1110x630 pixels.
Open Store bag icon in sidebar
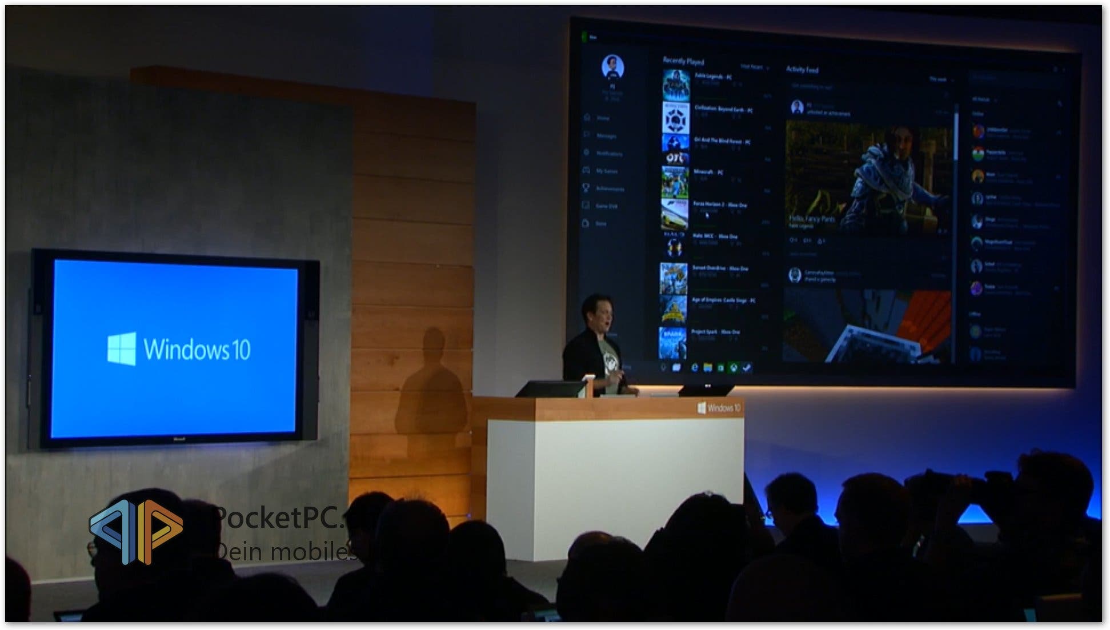coord(586,223)
